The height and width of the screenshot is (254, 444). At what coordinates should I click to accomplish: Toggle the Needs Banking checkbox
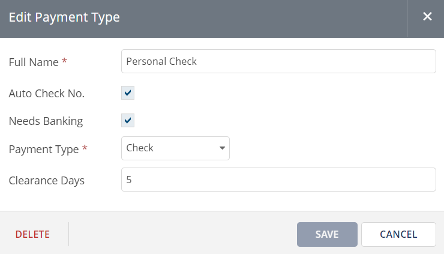[128, 121]
